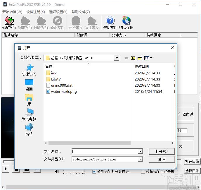Create a new folder in the dialog

point(140,58)
